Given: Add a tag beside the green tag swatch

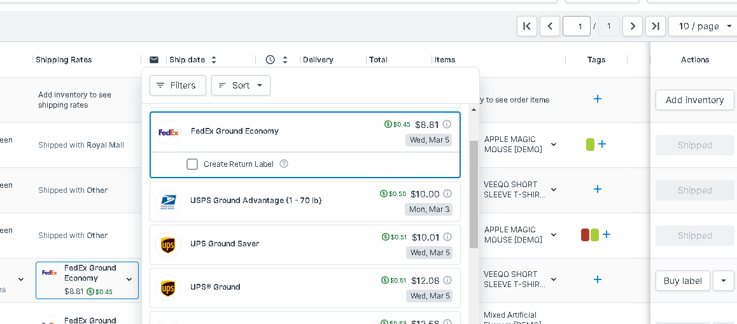Looking at the screenshot, I should (602, 144).
